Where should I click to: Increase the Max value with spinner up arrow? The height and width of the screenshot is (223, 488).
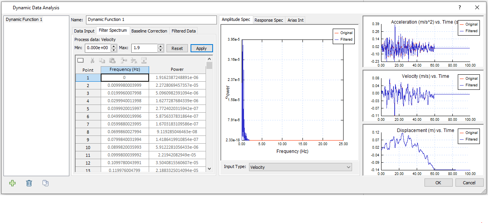pos(161,46)
